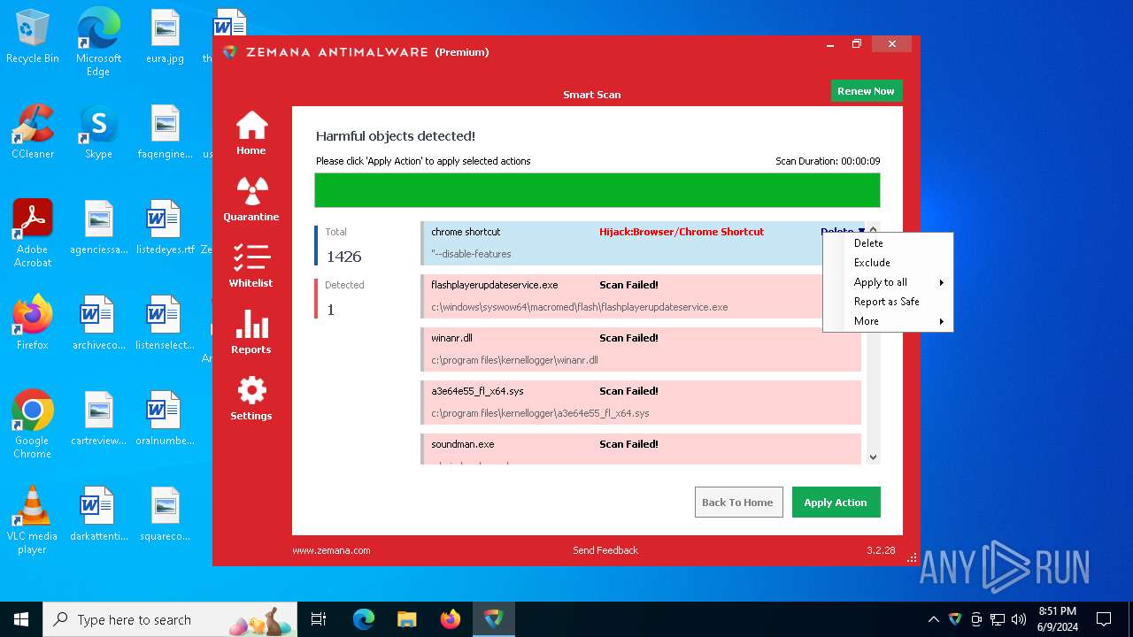Click the Renew Now button
Viewport: 1133px width, 637px height.
pyautogui.click(x=866, y=90)
